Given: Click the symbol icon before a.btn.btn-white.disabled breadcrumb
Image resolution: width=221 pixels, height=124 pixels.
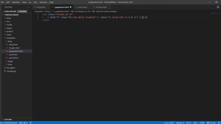Looking at the screenshot, I should pos(94,11).
